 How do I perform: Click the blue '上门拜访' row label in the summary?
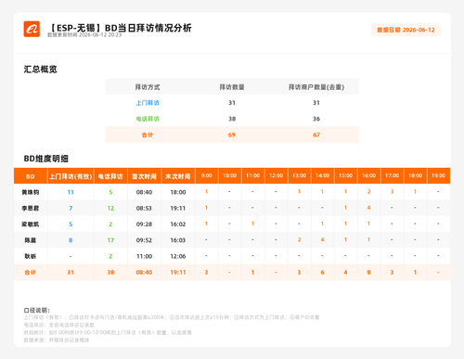point(148,103)
